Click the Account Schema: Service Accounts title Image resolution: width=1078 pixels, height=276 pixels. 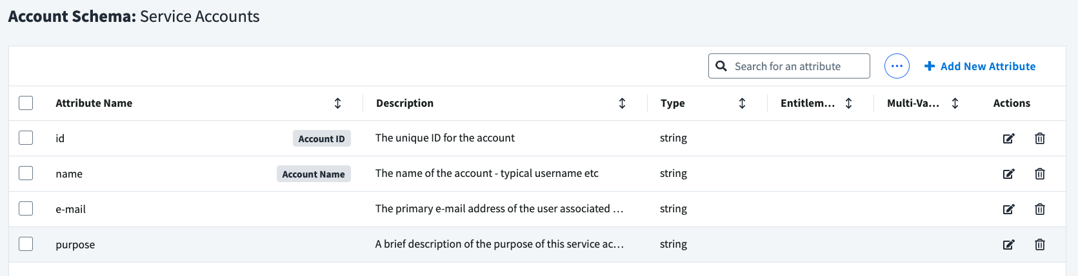[x=134, y=16]
